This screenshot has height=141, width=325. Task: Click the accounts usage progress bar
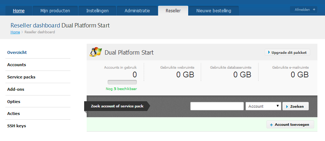pyautogui.click(x=122, y=82)
